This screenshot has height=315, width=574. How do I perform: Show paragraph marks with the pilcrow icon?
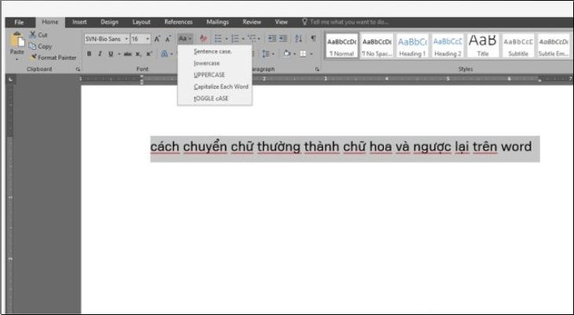click(x=314, y=38)
